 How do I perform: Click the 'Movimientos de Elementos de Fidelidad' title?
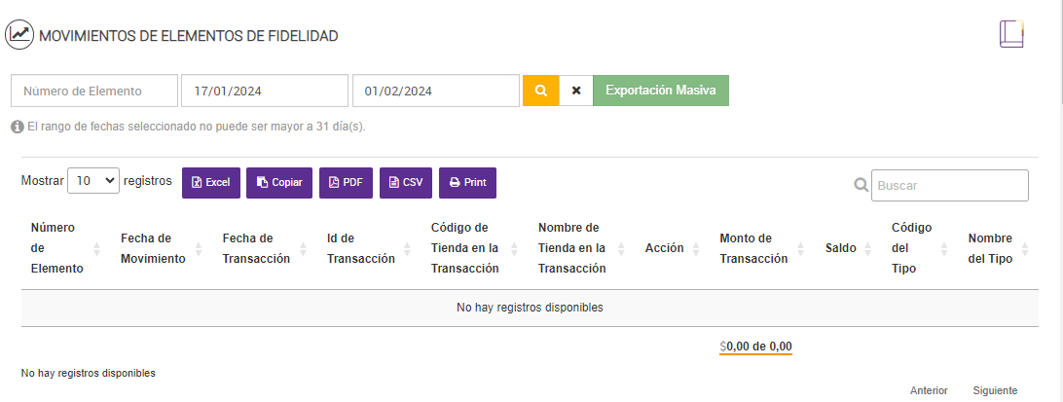(189, 36)
